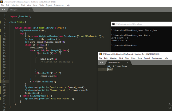Open the Preferences menu in Stats.java window
172x111 pixels.
click(x=59, y=5)
